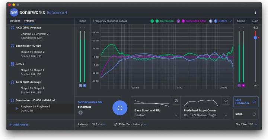Toggle the blue R Before curve
268x140 pixels.
216,21
